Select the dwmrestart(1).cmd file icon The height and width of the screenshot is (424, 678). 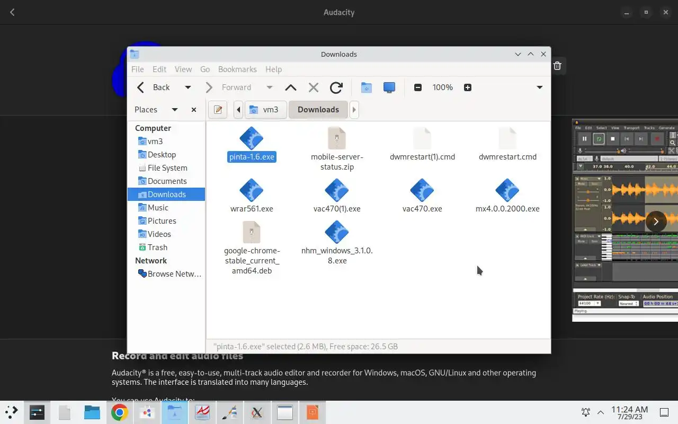pos(422,138)
